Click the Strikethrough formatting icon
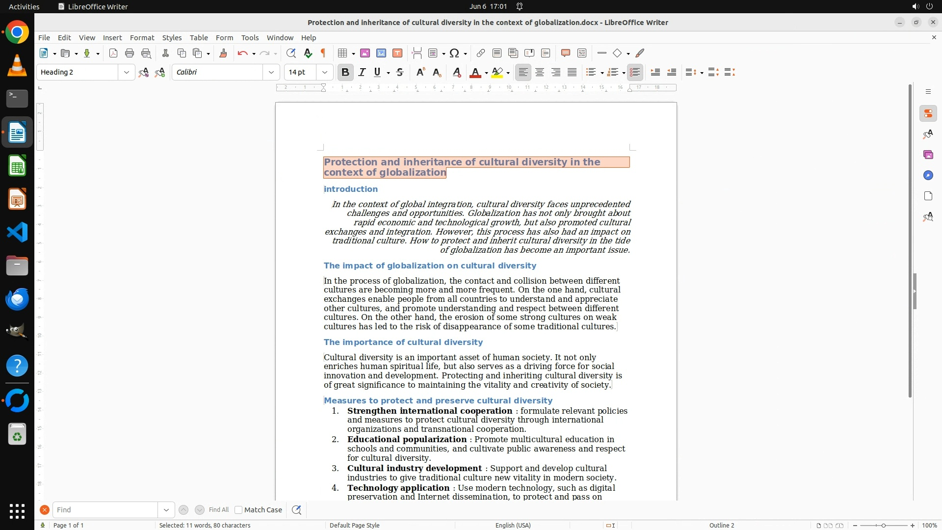Viewport: 942px width, 530px height. click(x=400, y=73)
